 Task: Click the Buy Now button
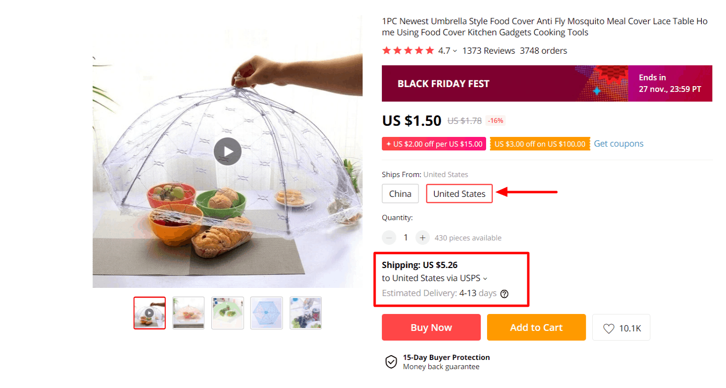click(430, 327)
